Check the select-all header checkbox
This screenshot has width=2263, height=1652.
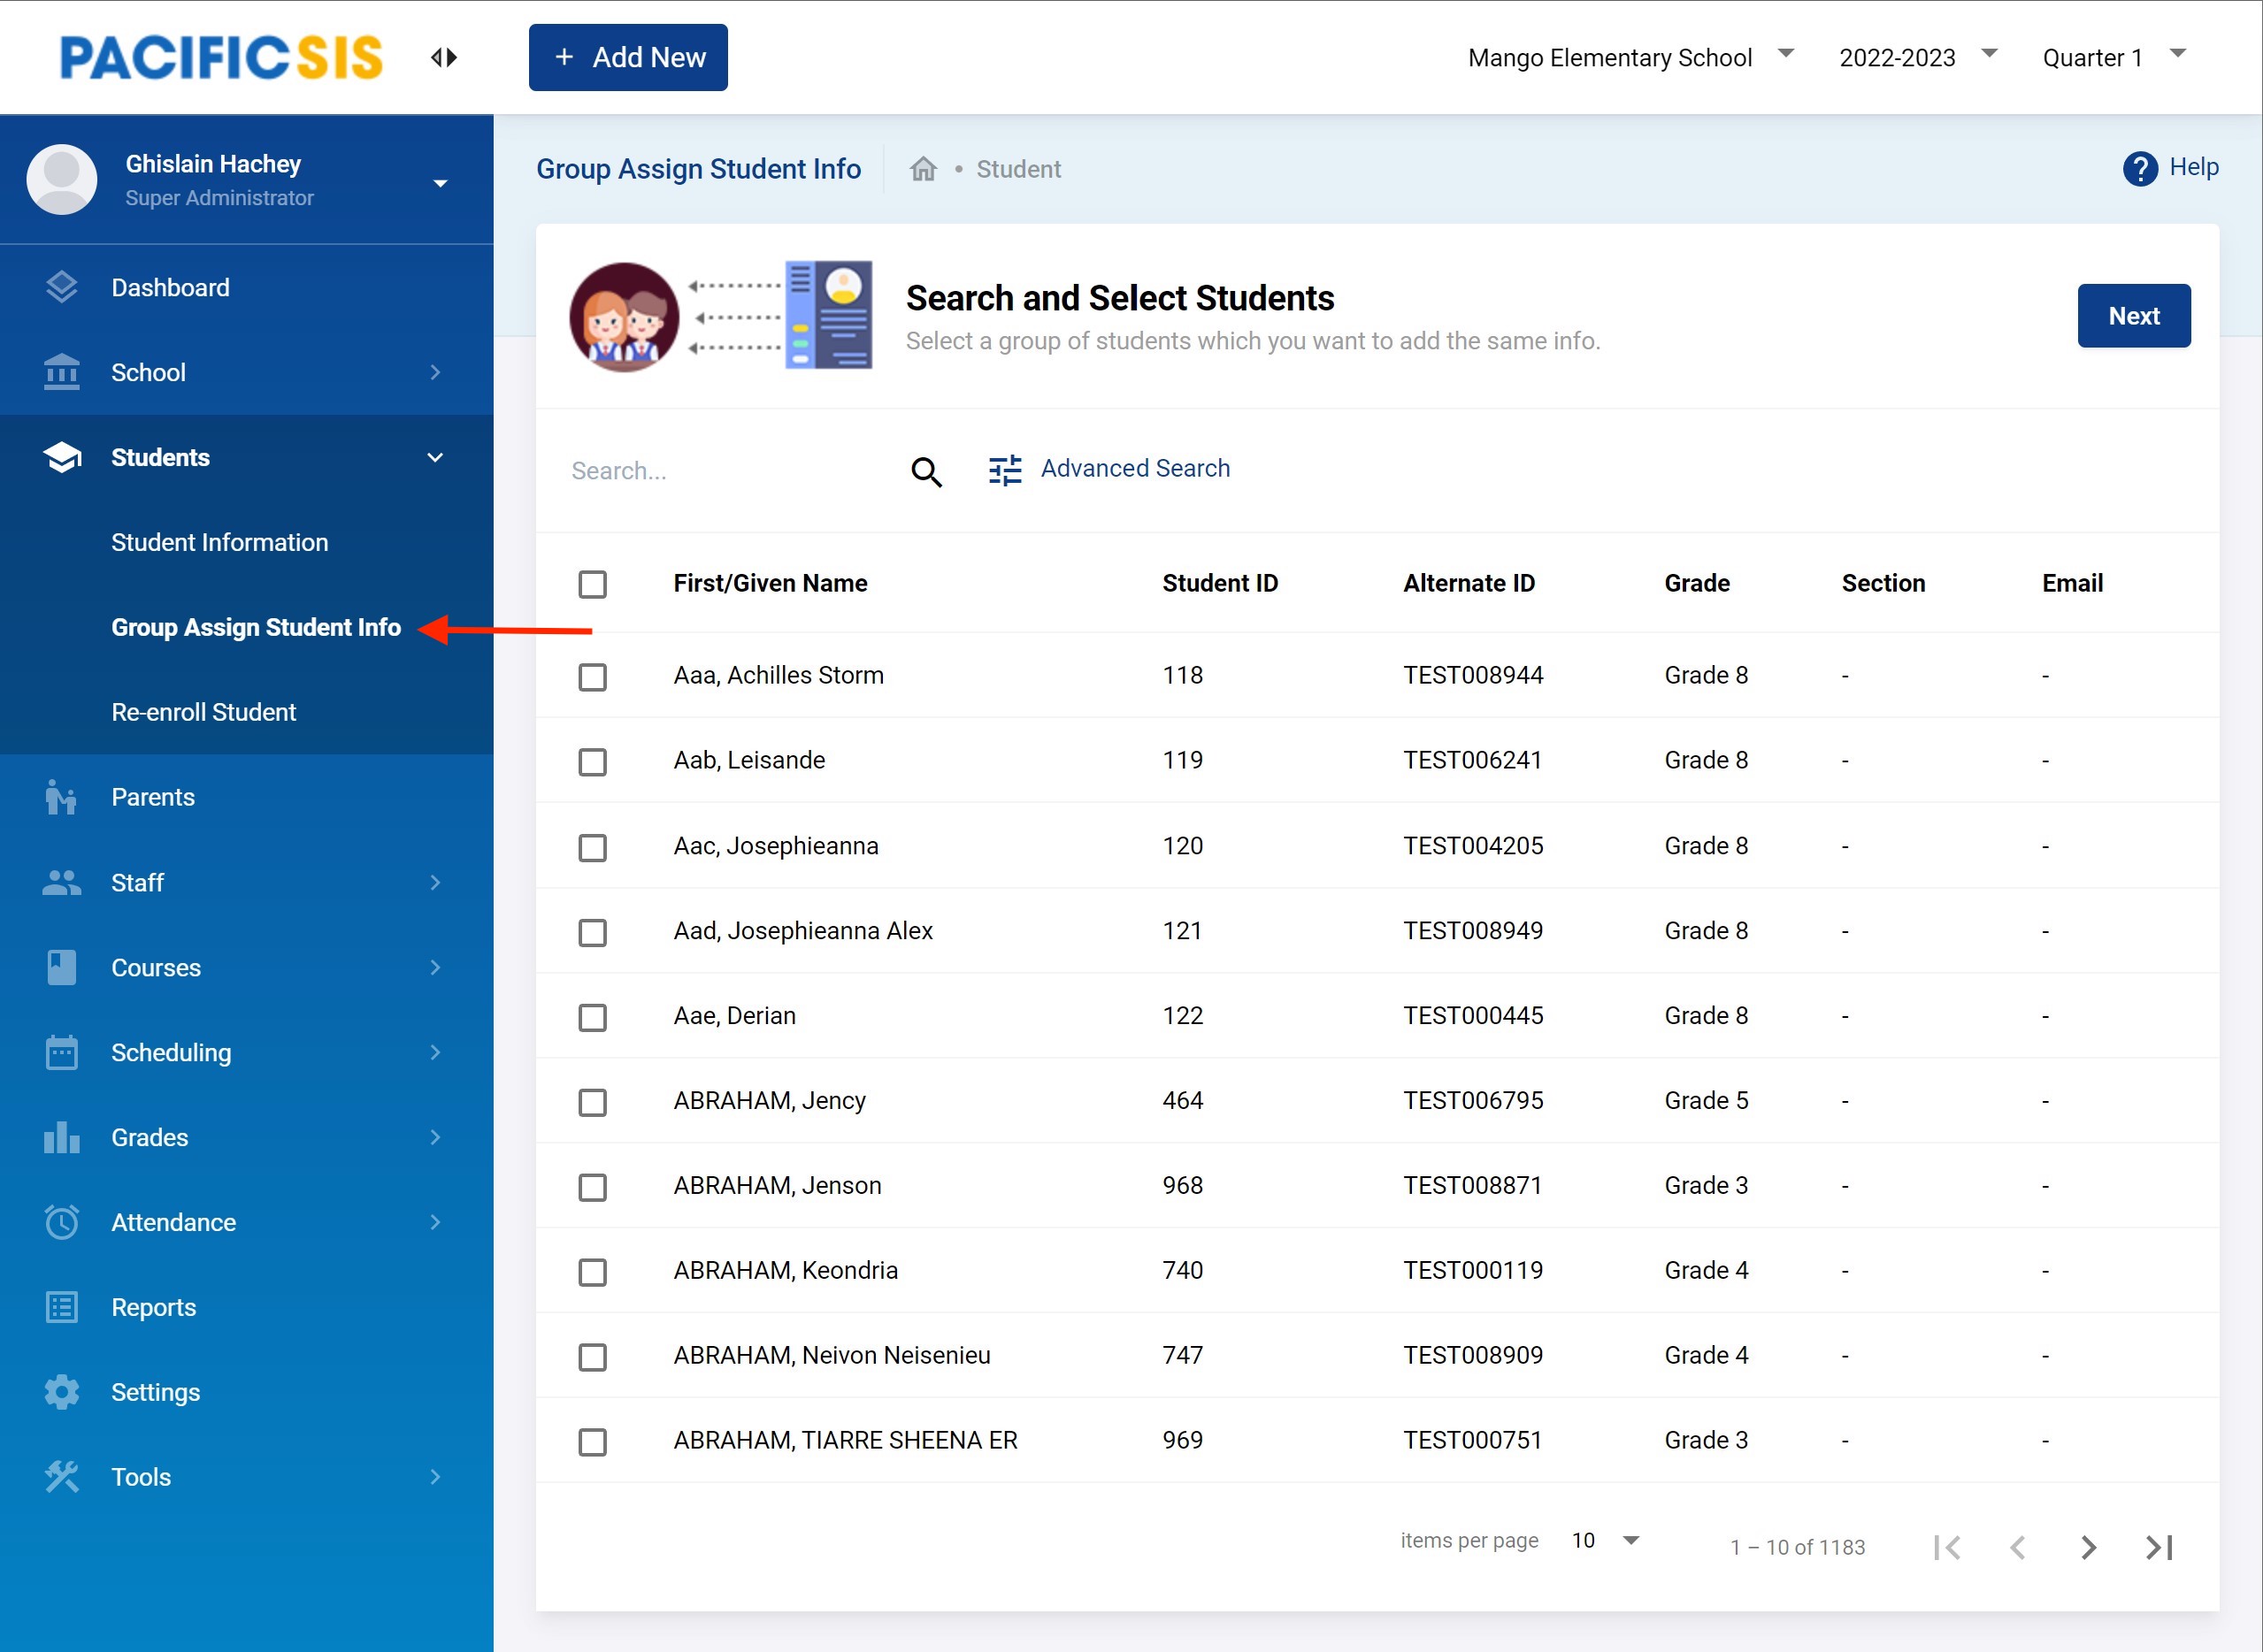coord(592,584)
